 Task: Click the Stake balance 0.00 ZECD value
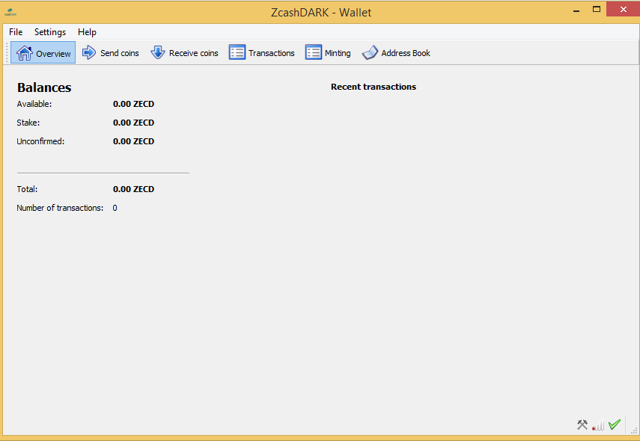pos(133,123)
